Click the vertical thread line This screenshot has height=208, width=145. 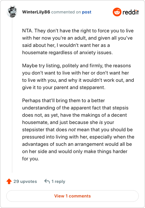12,95
